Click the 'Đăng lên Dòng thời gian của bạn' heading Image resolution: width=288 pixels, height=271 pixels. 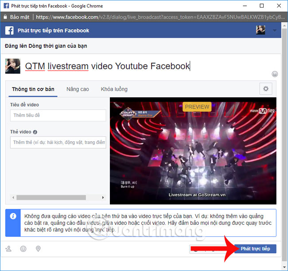[46, 46]
